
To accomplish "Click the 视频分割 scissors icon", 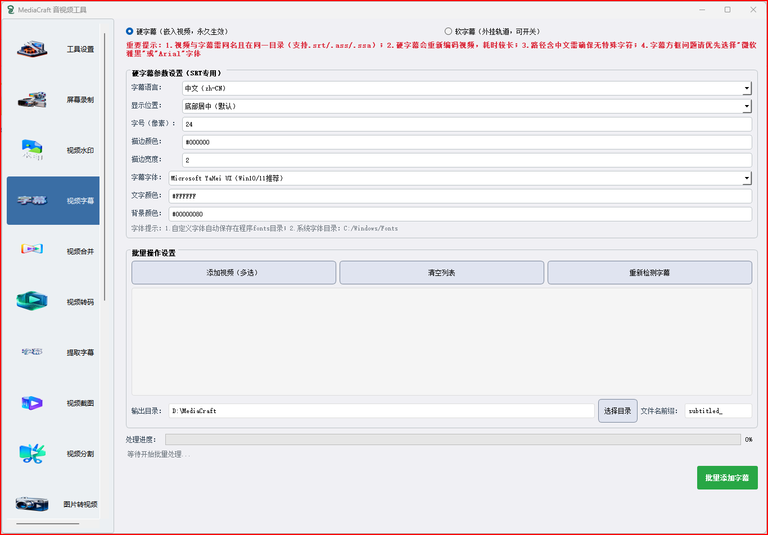I will click(x=32, y=454).
